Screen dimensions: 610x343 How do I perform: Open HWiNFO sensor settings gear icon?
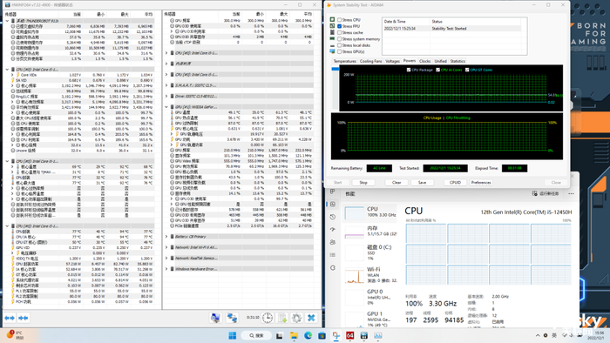[x=296, y=318]
